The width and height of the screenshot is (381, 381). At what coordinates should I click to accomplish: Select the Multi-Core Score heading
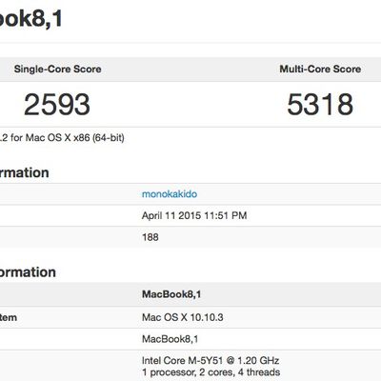320,69
